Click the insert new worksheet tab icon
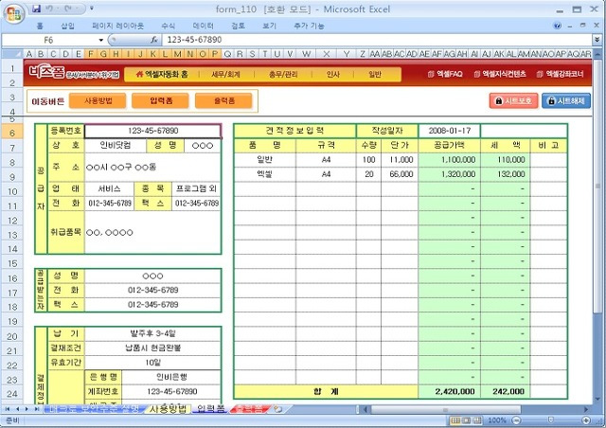 click(x=277, y=409)
